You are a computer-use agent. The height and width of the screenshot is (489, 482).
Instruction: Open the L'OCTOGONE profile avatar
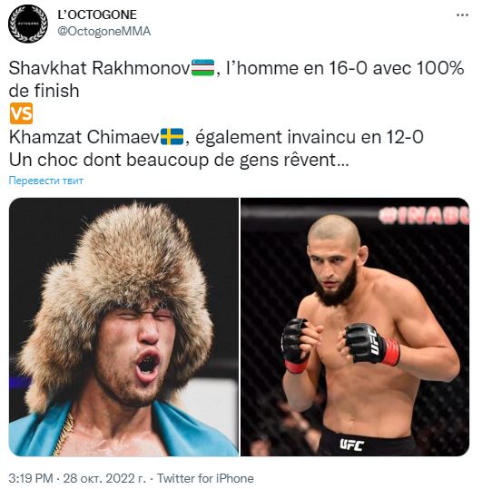coord(28,24)
